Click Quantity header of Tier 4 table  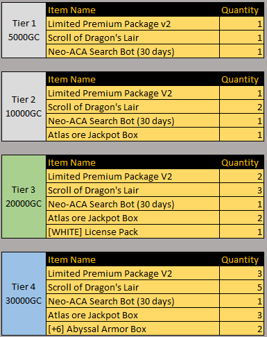tap(240, 260)
